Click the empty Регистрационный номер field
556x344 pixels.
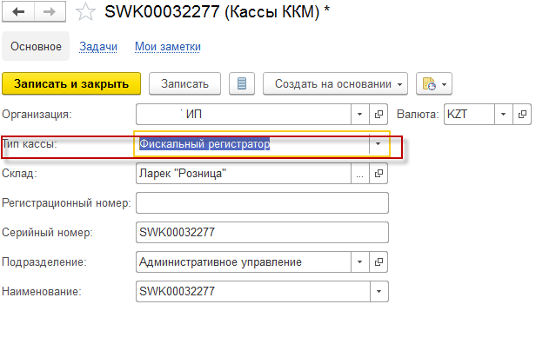(263, 202)
